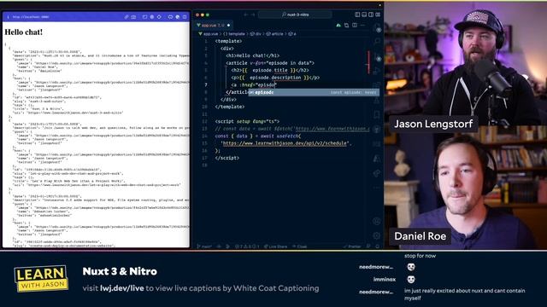Open customize layout icon in title bar
Viewport: 547px width, 307px height.
coord(378,14)
